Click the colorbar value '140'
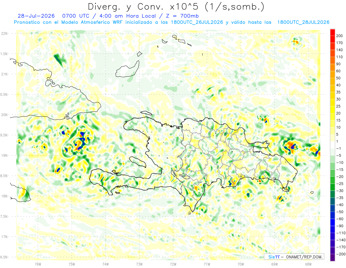Screen dimensions: 346x268 [x=340, y=50]
